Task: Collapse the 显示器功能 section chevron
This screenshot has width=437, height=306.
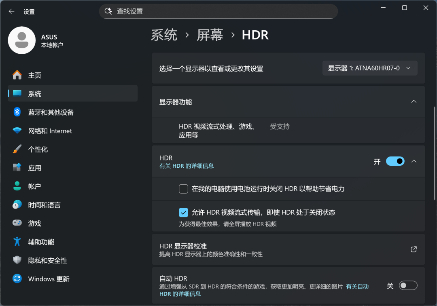Action: click(x=414, y=101)
